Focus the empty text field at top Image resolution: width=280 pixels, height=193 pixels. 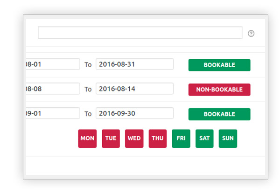pos(140,33)
